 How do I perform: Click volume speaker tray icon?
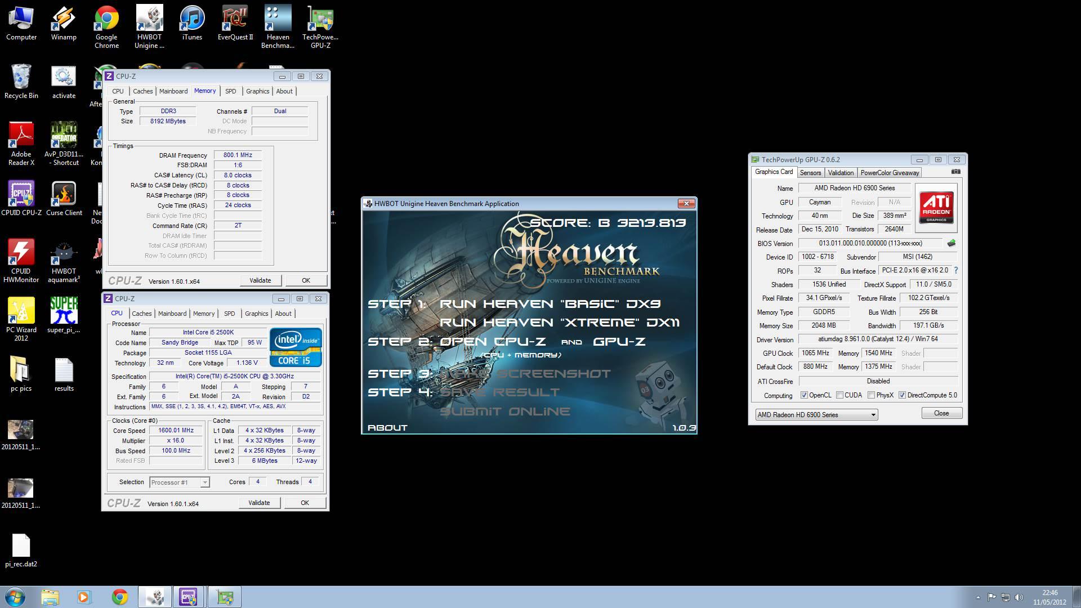coord(1019,597)
